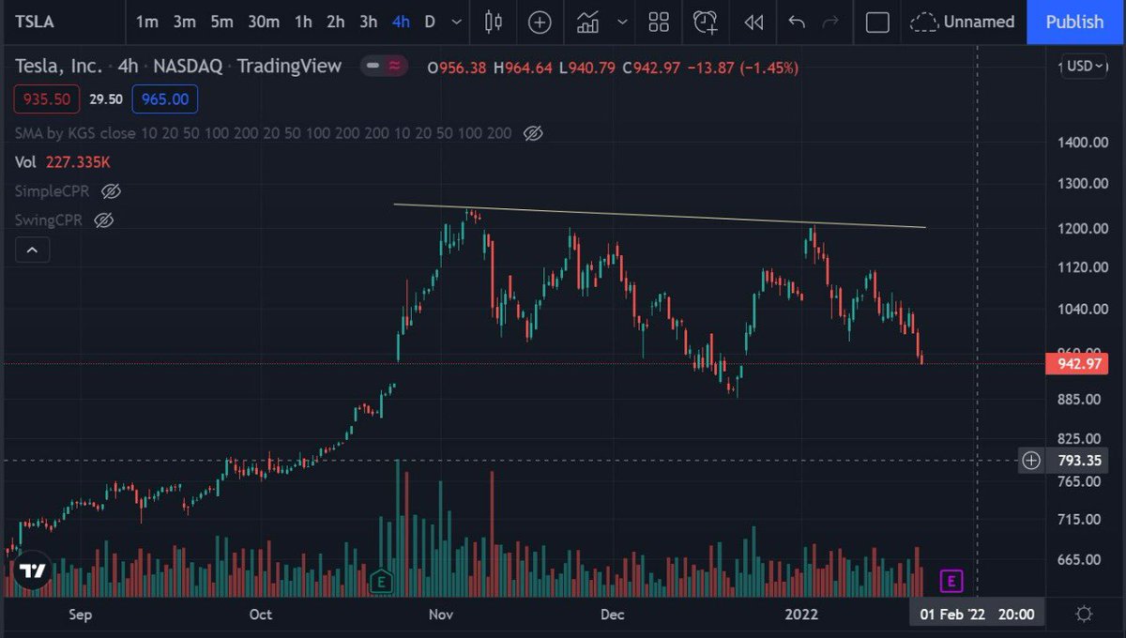
Task: Click the Publish button
Action: pos(1073,23)
